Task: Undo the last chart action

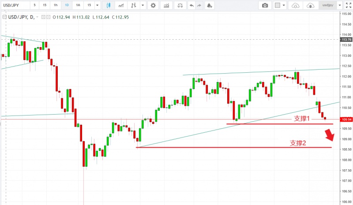Action: (x=191, y=5)
